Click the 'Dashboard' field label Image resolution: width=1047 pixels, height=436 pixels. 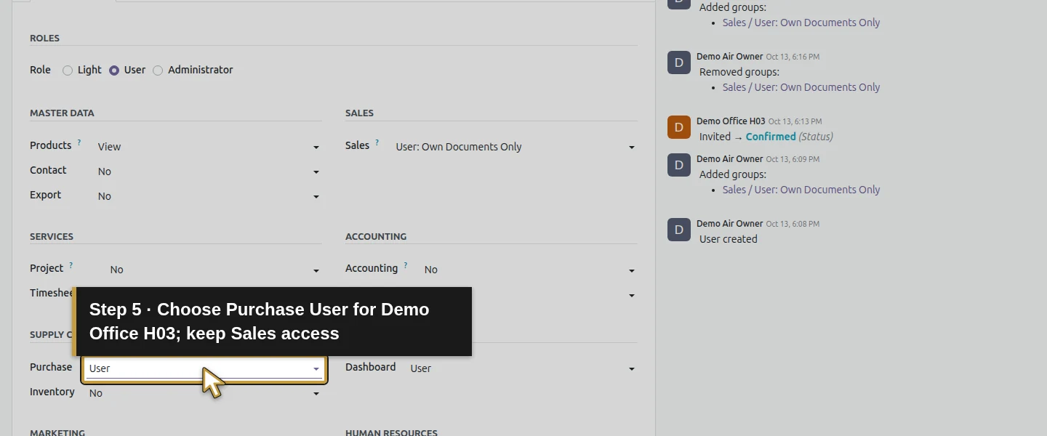tap(371, 367)
